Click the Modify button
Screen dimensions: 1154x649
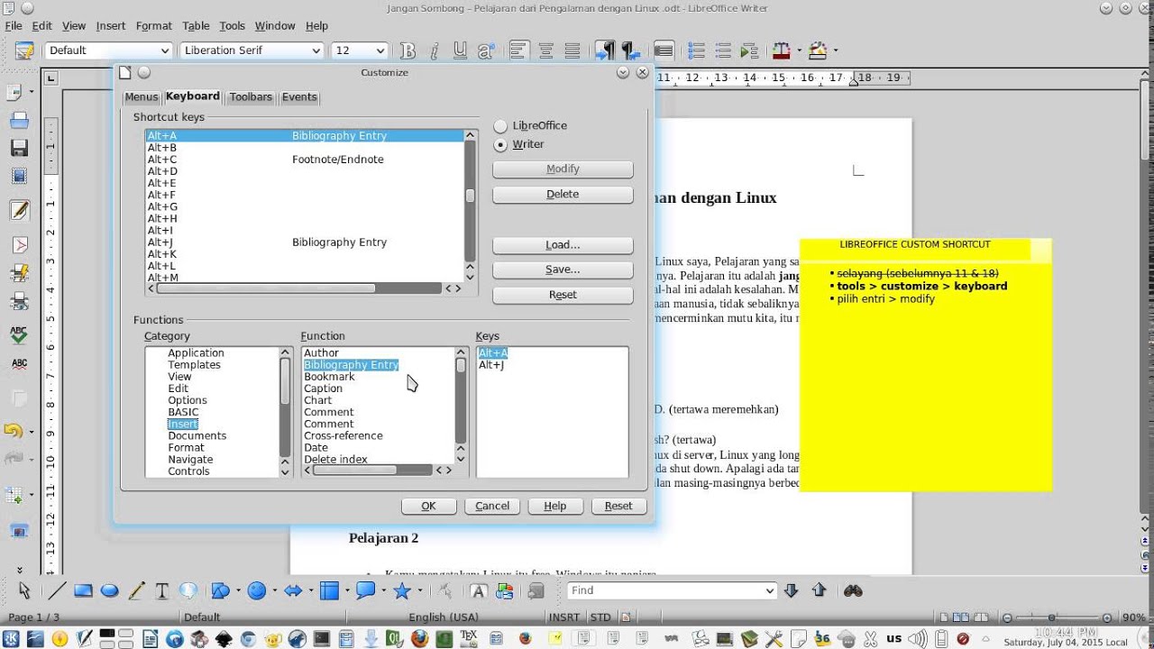563,169
